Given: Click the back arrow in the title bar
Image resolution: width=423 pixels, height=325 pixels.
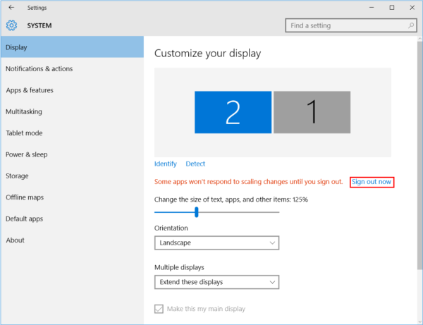Looking at the screenshot, I should coord(11,8).
